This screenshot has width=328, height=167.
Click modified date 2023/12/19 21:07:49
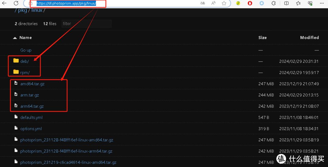pyautogui.click(x=299, y=84)
